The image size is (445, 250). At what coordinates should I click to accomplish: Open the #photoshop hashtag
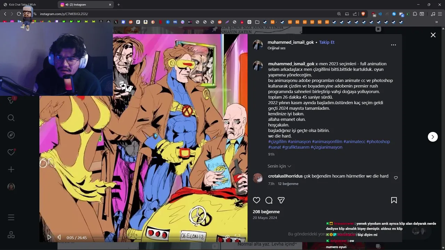click(378, 142)
